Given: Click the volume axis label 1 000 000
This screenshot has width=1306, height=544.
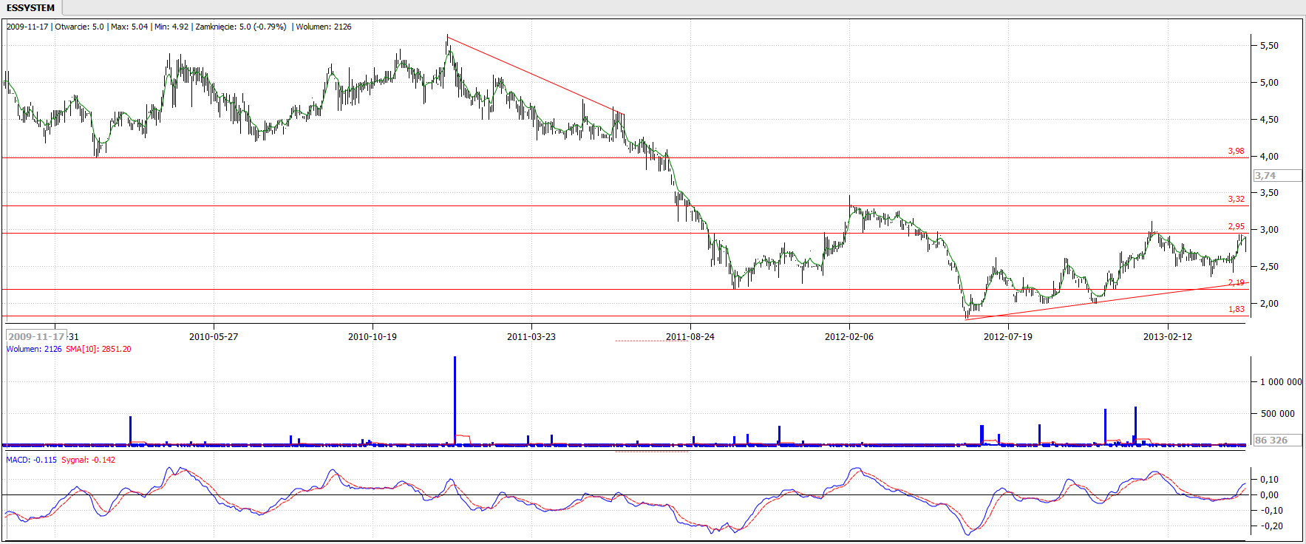Looking at the screenshot, I should click(x=1281, y=381).
